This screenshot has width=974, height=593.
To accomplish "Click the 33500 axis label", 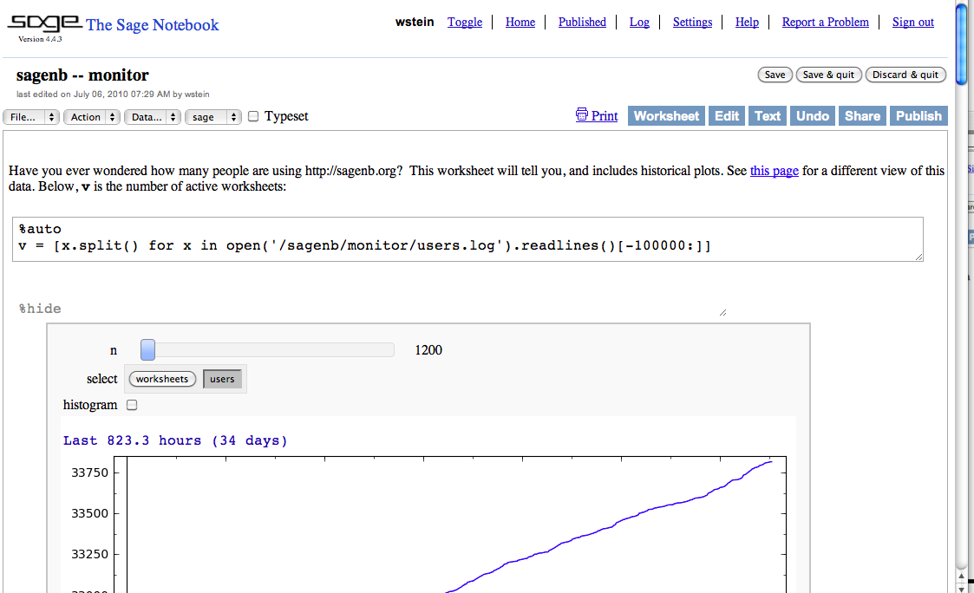I will (x=89, y=513).
